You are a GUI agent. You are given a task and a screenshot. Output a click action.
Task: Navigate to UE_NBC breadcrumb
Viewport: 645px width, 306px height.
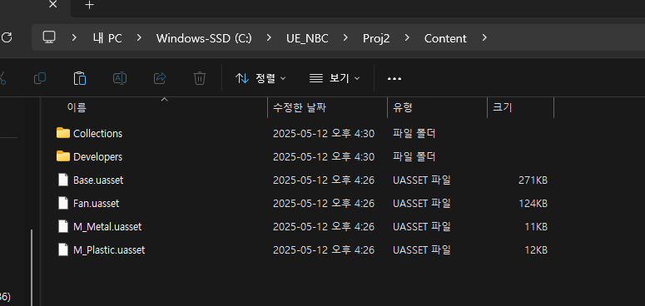click(307, 38)
